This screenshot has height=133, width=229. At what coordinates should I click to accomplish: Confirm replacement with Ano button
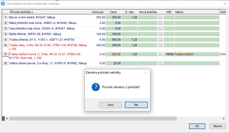pyautogui.click(x=111, y=105)
